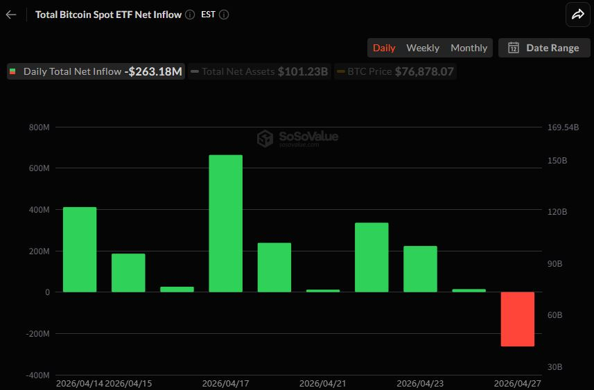The image size is (594, 390).
Task: Click the back arrow icon
Action: click(10, 15)
